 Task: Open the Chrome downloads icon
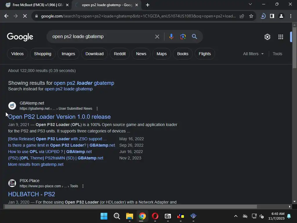point(263,16)
